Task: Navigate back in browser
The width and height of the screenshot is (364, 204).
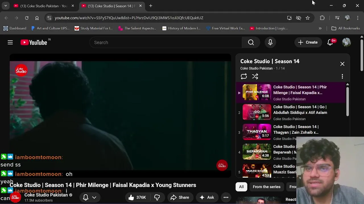Action: (6, 18)
